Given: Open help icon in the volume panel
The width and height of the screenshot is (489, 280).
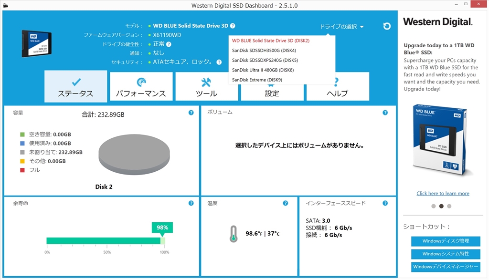Looking at the screenshot, I should click(385, 113).
